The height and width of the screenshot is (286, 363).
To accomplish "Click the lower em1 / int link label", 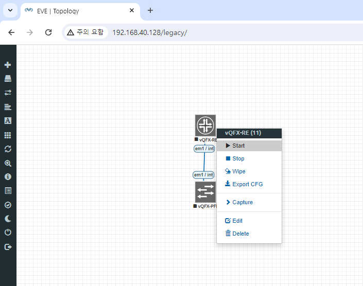I will [203, 175].
